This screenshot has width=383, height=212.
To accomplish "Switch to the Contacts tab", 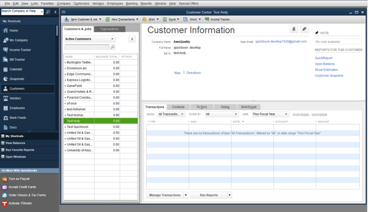I will (178, 107).
